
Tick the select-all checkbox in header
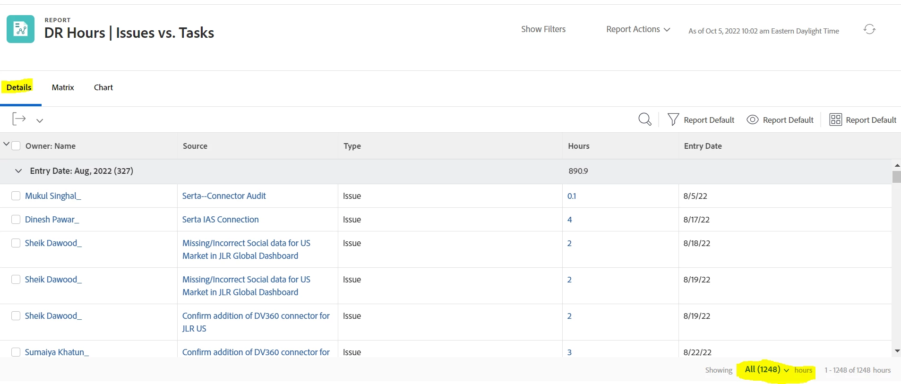[16, 146]
